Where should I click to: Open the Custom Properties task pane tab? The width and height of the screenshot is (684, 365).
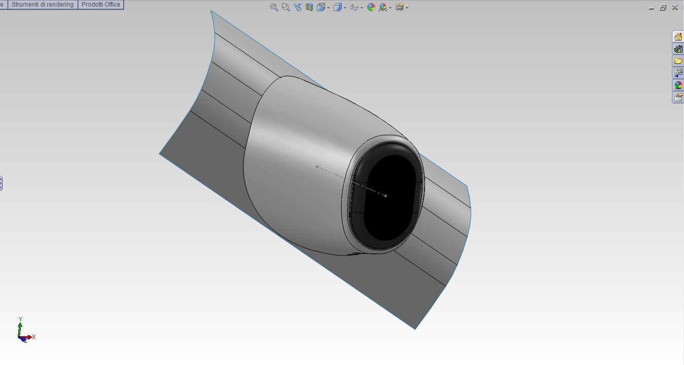pyautogui.click(x=678, y=97)
